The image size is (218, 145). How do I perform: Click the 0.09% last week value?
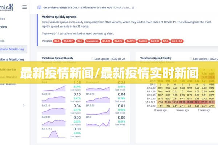coord(121,110)
